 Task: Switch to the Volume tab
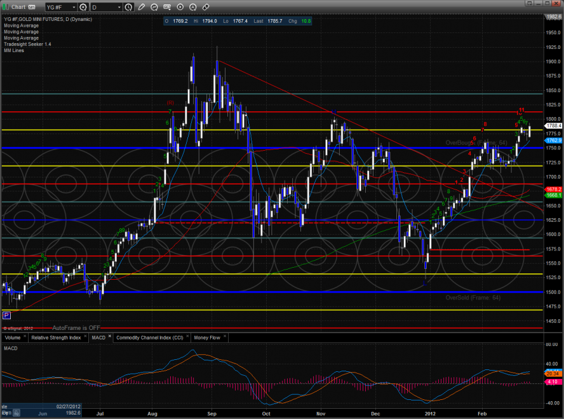pos(13,338)
